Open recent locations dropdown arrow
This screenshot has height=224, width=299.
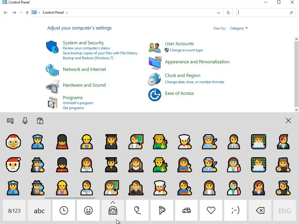click(x=21, y=12)
